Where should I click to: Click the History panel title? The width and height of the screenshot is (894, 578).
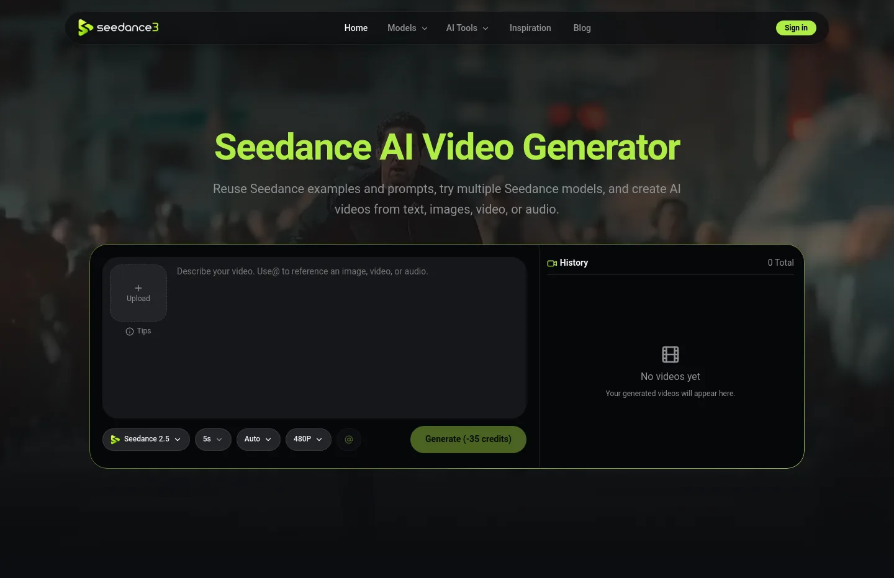574,263
